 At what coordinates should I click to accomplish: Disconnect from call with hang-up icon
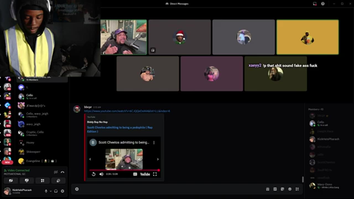pyautogui.click(x=63, y=172)
